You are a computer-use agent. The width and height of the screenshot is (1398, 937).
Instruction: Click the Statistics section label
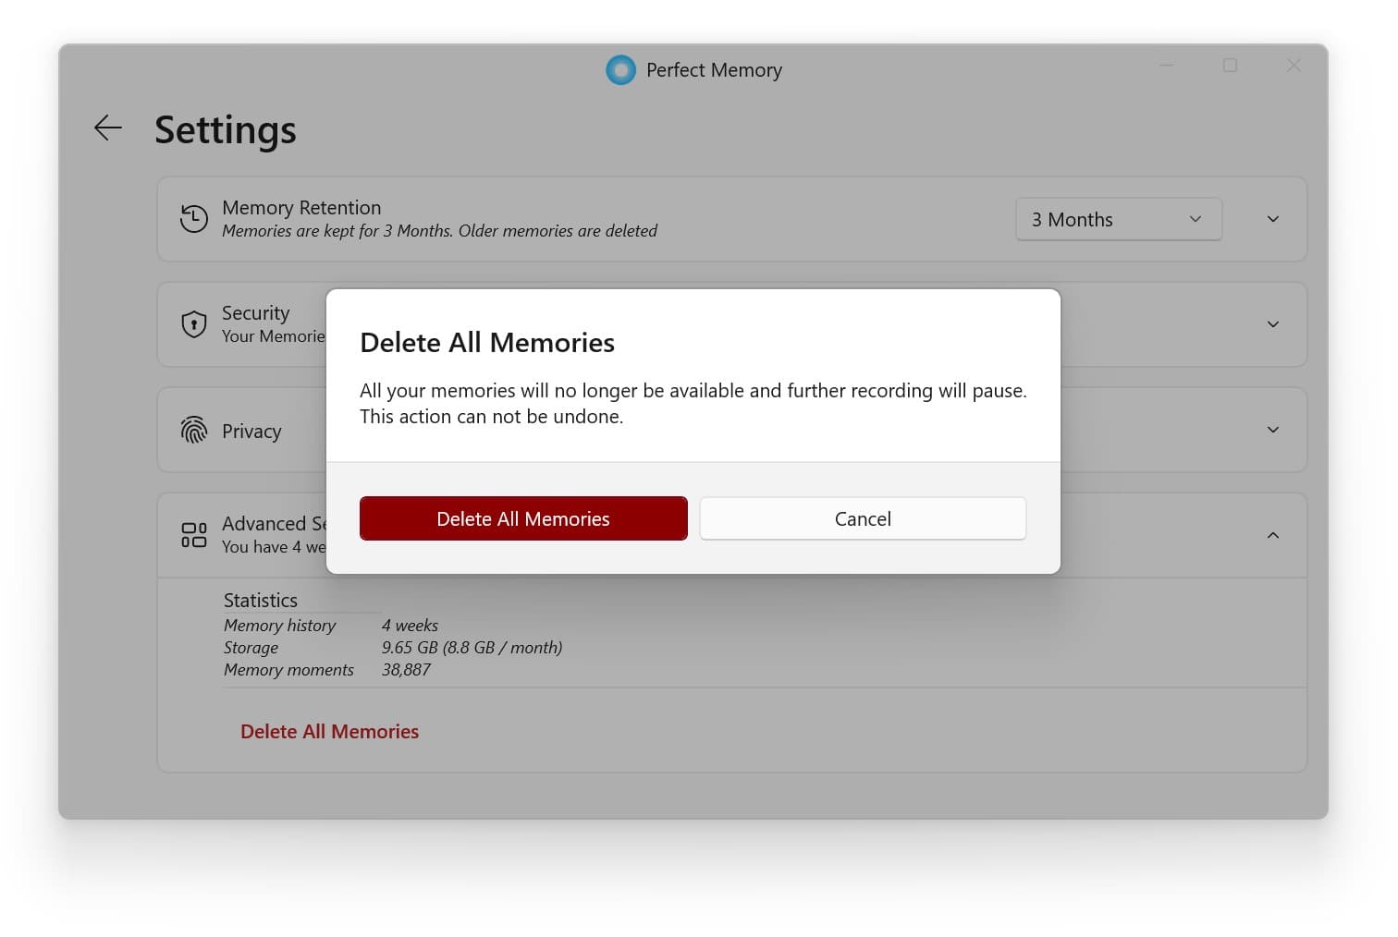(x=260, y=600)
